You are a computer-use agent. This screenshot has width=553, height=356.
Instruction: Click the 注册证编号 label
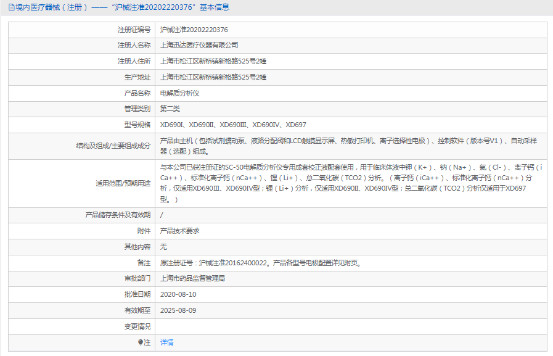point(134,30)
